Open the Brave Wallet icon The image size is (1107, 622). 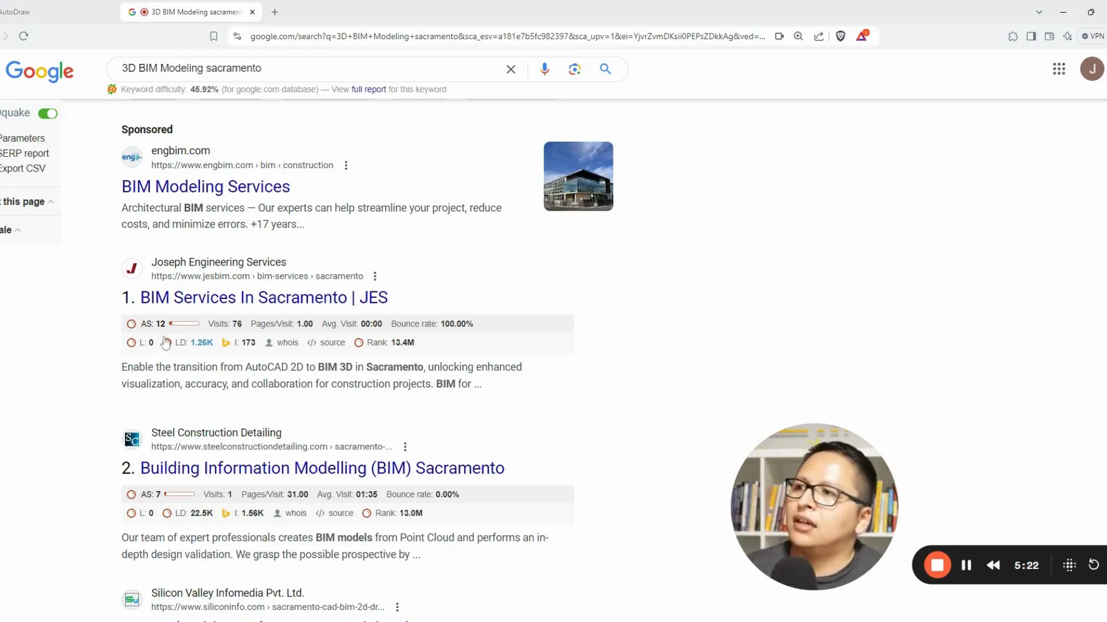point(1049,36)
